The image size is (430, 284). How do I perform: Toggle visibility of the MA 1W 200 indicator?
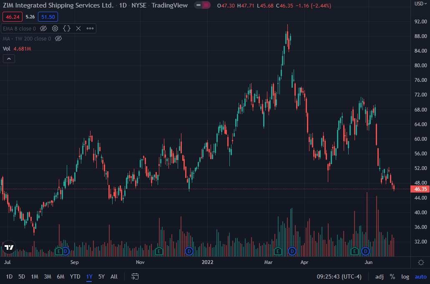pyautogui.click(x=58, y=39)
